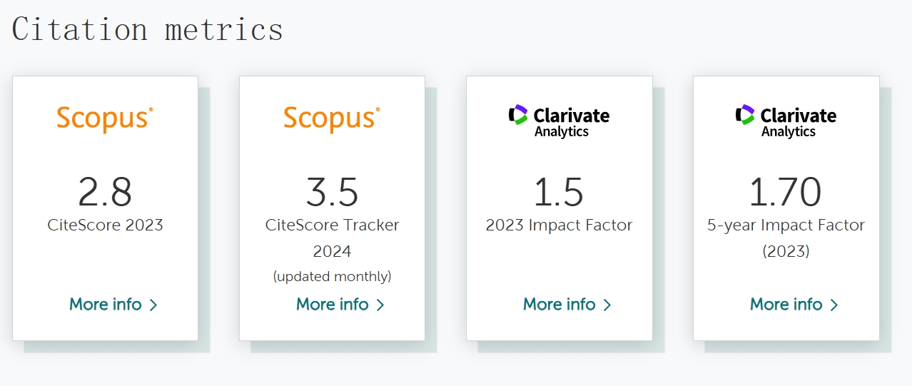Click the '(updated monthly)' note
The width and height of the screenshot is (912, 386).
332,276
